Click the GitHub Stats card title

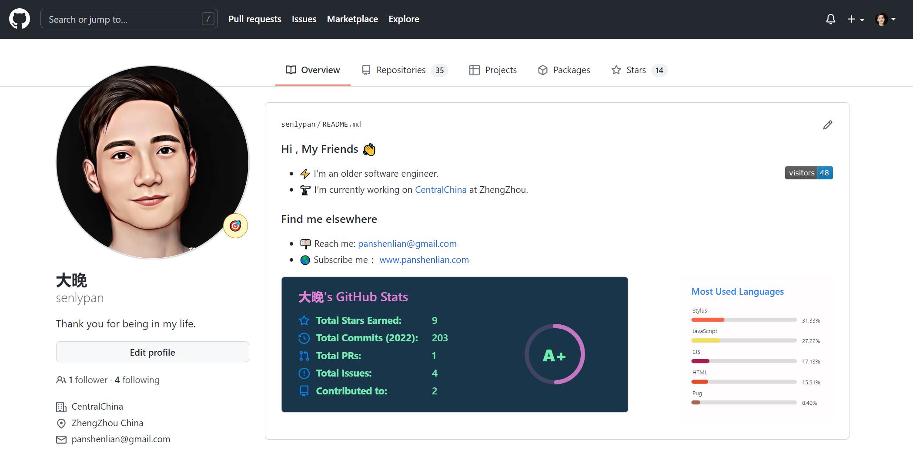pyautogui.click(x=353, y=297)
